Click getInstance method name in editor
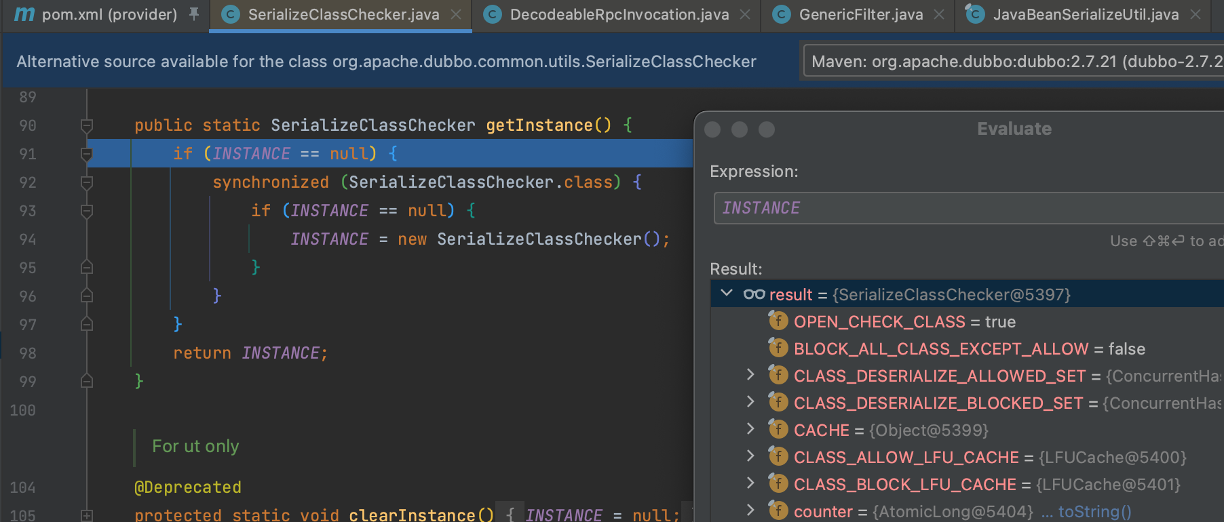 coord(539,125)
